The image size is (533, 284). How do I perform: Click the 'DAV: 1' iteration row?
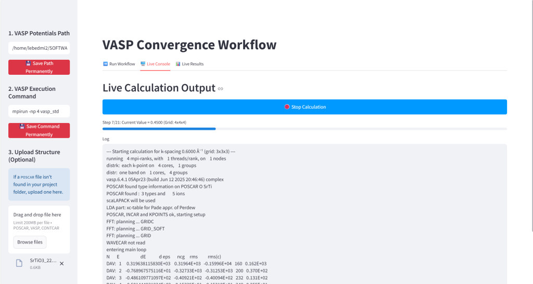coord(186,264)
